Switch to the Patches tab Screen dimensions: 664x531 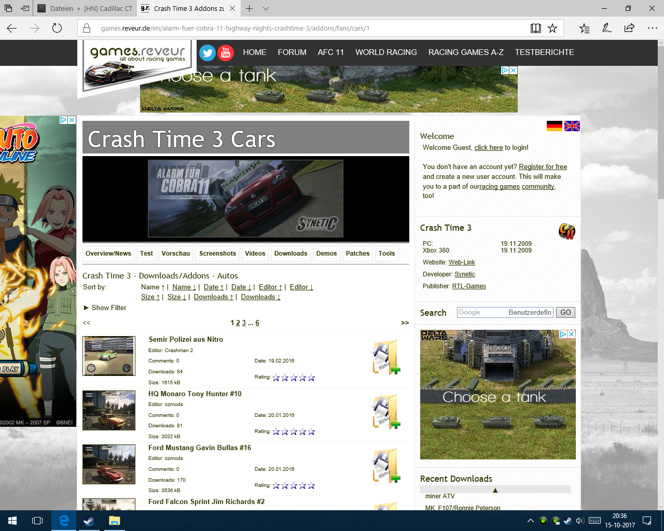[358, 254]
